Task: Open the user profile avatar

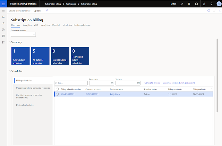Action: (x=219, y=4)
